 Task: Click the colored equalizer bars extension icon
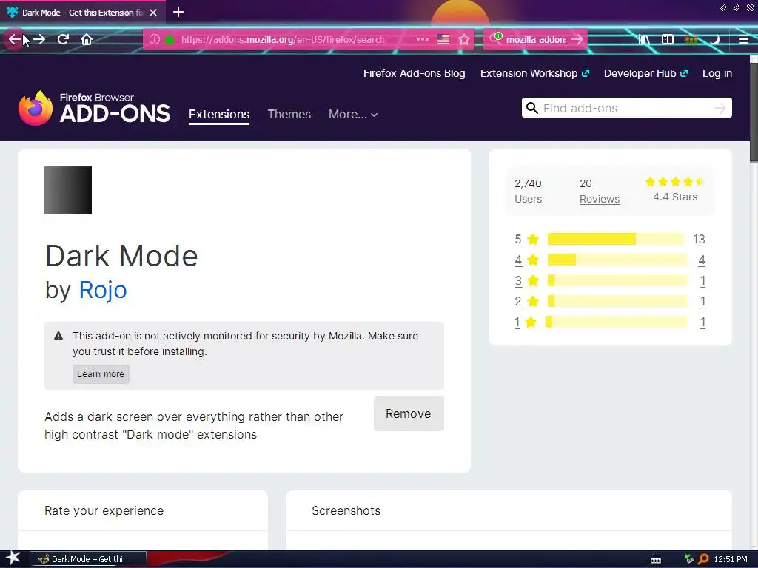click(x=691, y=39)
